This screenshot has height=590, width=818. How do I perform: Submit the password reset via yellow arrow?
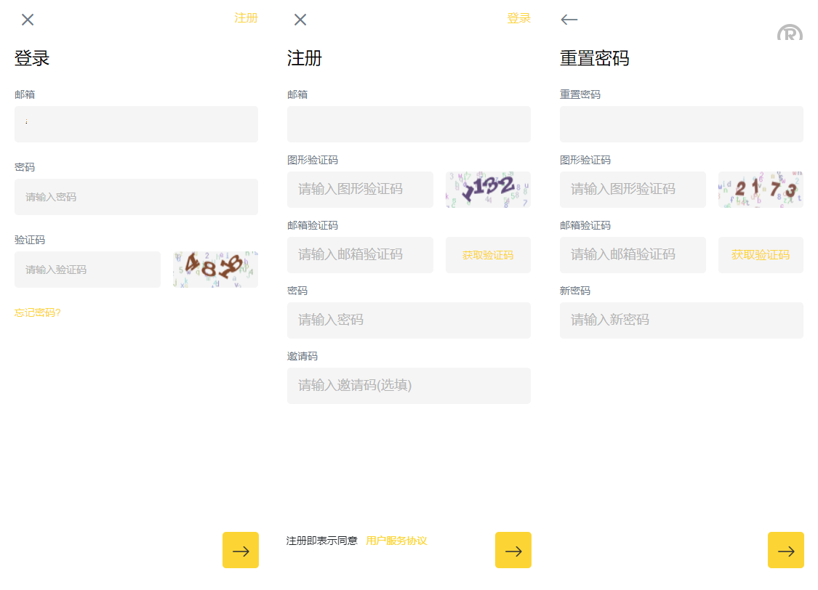786,550
